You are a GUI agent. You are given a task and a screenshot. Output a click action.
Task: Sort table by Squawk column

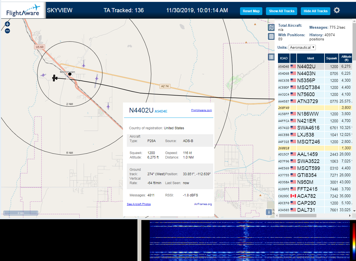click(x=332, y=58)
